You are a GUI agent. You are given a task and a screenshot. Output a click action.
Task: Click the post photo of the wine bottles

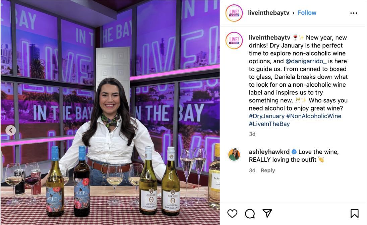pos(110,112)
